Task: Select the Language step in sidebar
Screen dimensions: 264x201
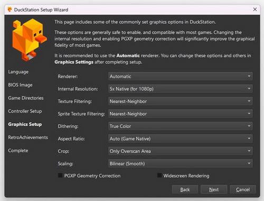Action: pyautogui.click(x=18, y=72)
